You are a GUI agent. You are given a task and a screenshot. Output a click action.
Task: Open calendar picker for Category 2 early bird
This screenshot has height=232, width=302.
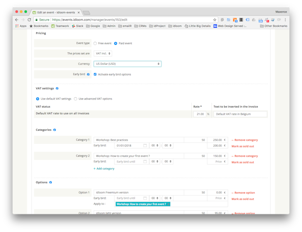(x=145, y=162)
